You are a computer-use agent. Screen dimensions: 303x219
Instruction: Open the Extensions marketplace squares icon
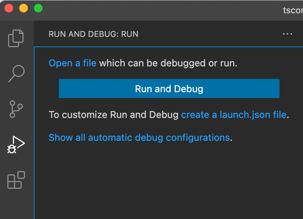pos(16,180)
